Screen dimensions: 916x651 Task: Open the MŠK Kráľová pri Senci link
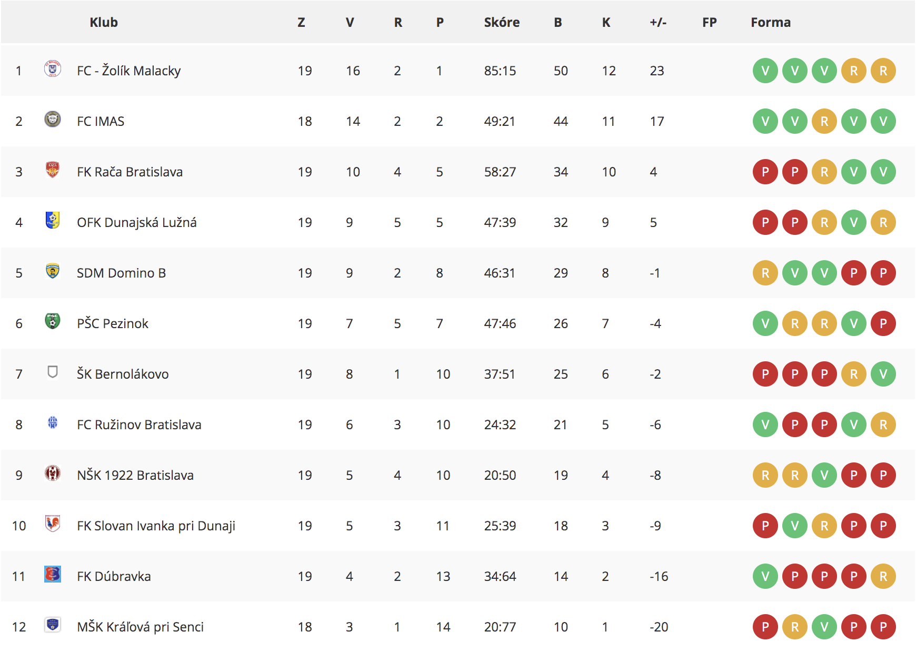click(140, 627)
